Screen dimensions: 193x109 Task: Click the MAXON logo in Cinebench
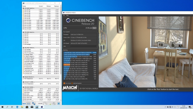pos(70,88)
